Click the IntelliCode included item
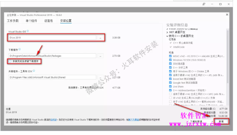 [179, 47]
